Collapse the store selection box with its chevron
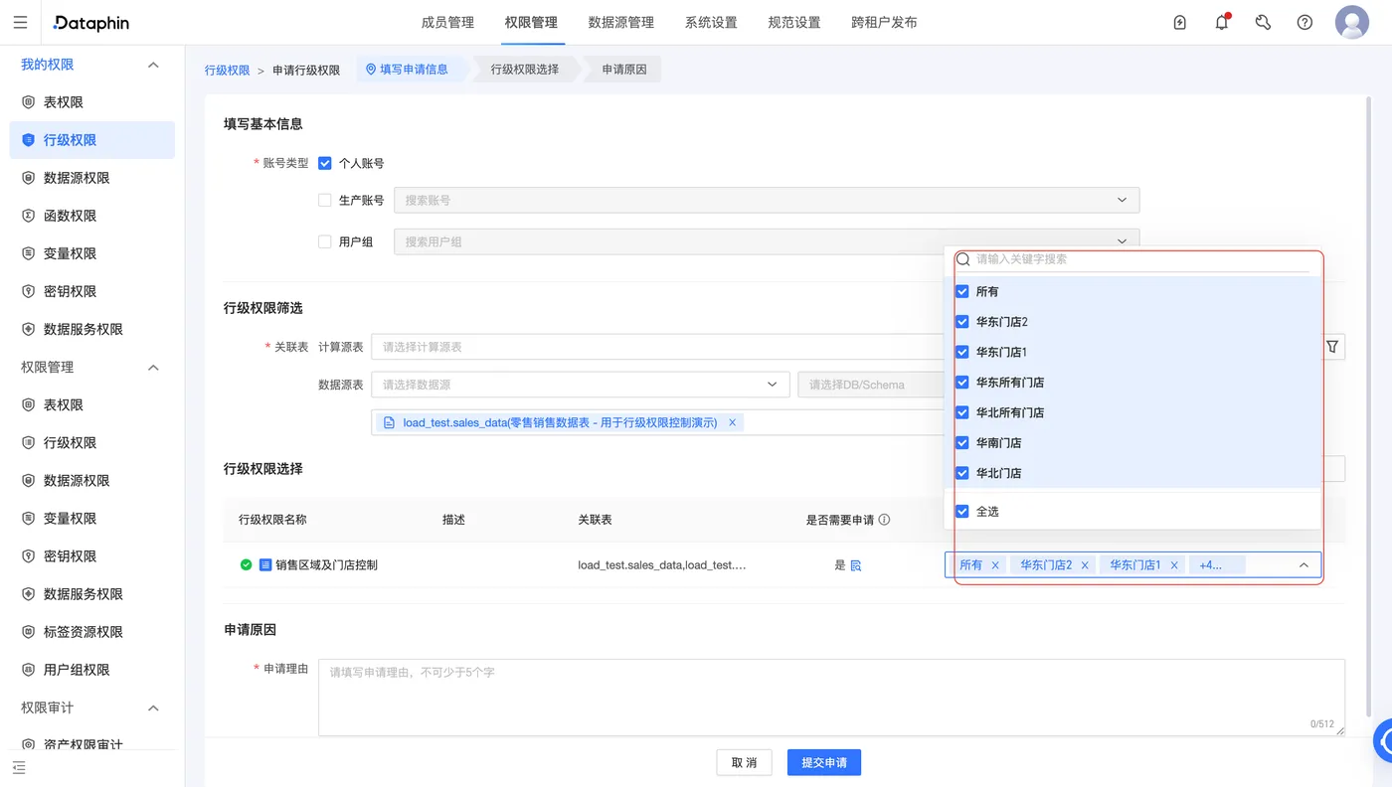1392x787 pixels. 1304,565
